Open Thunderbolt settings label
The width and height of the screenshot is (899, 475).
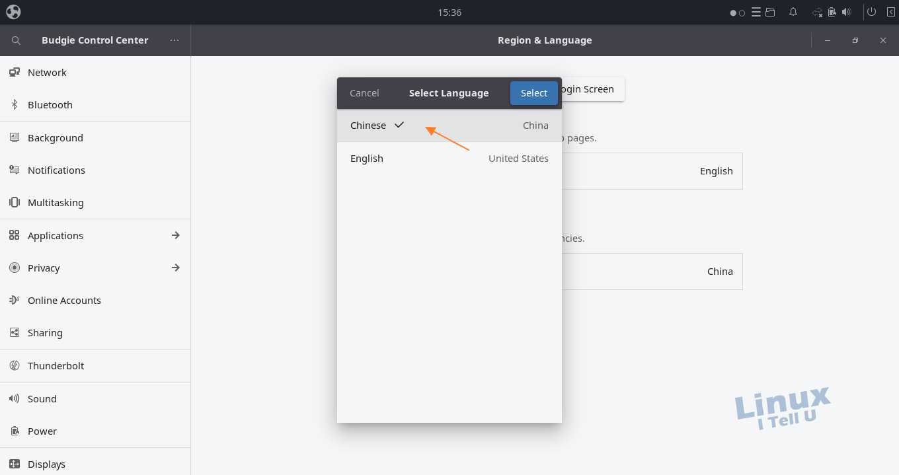(56, 366)
